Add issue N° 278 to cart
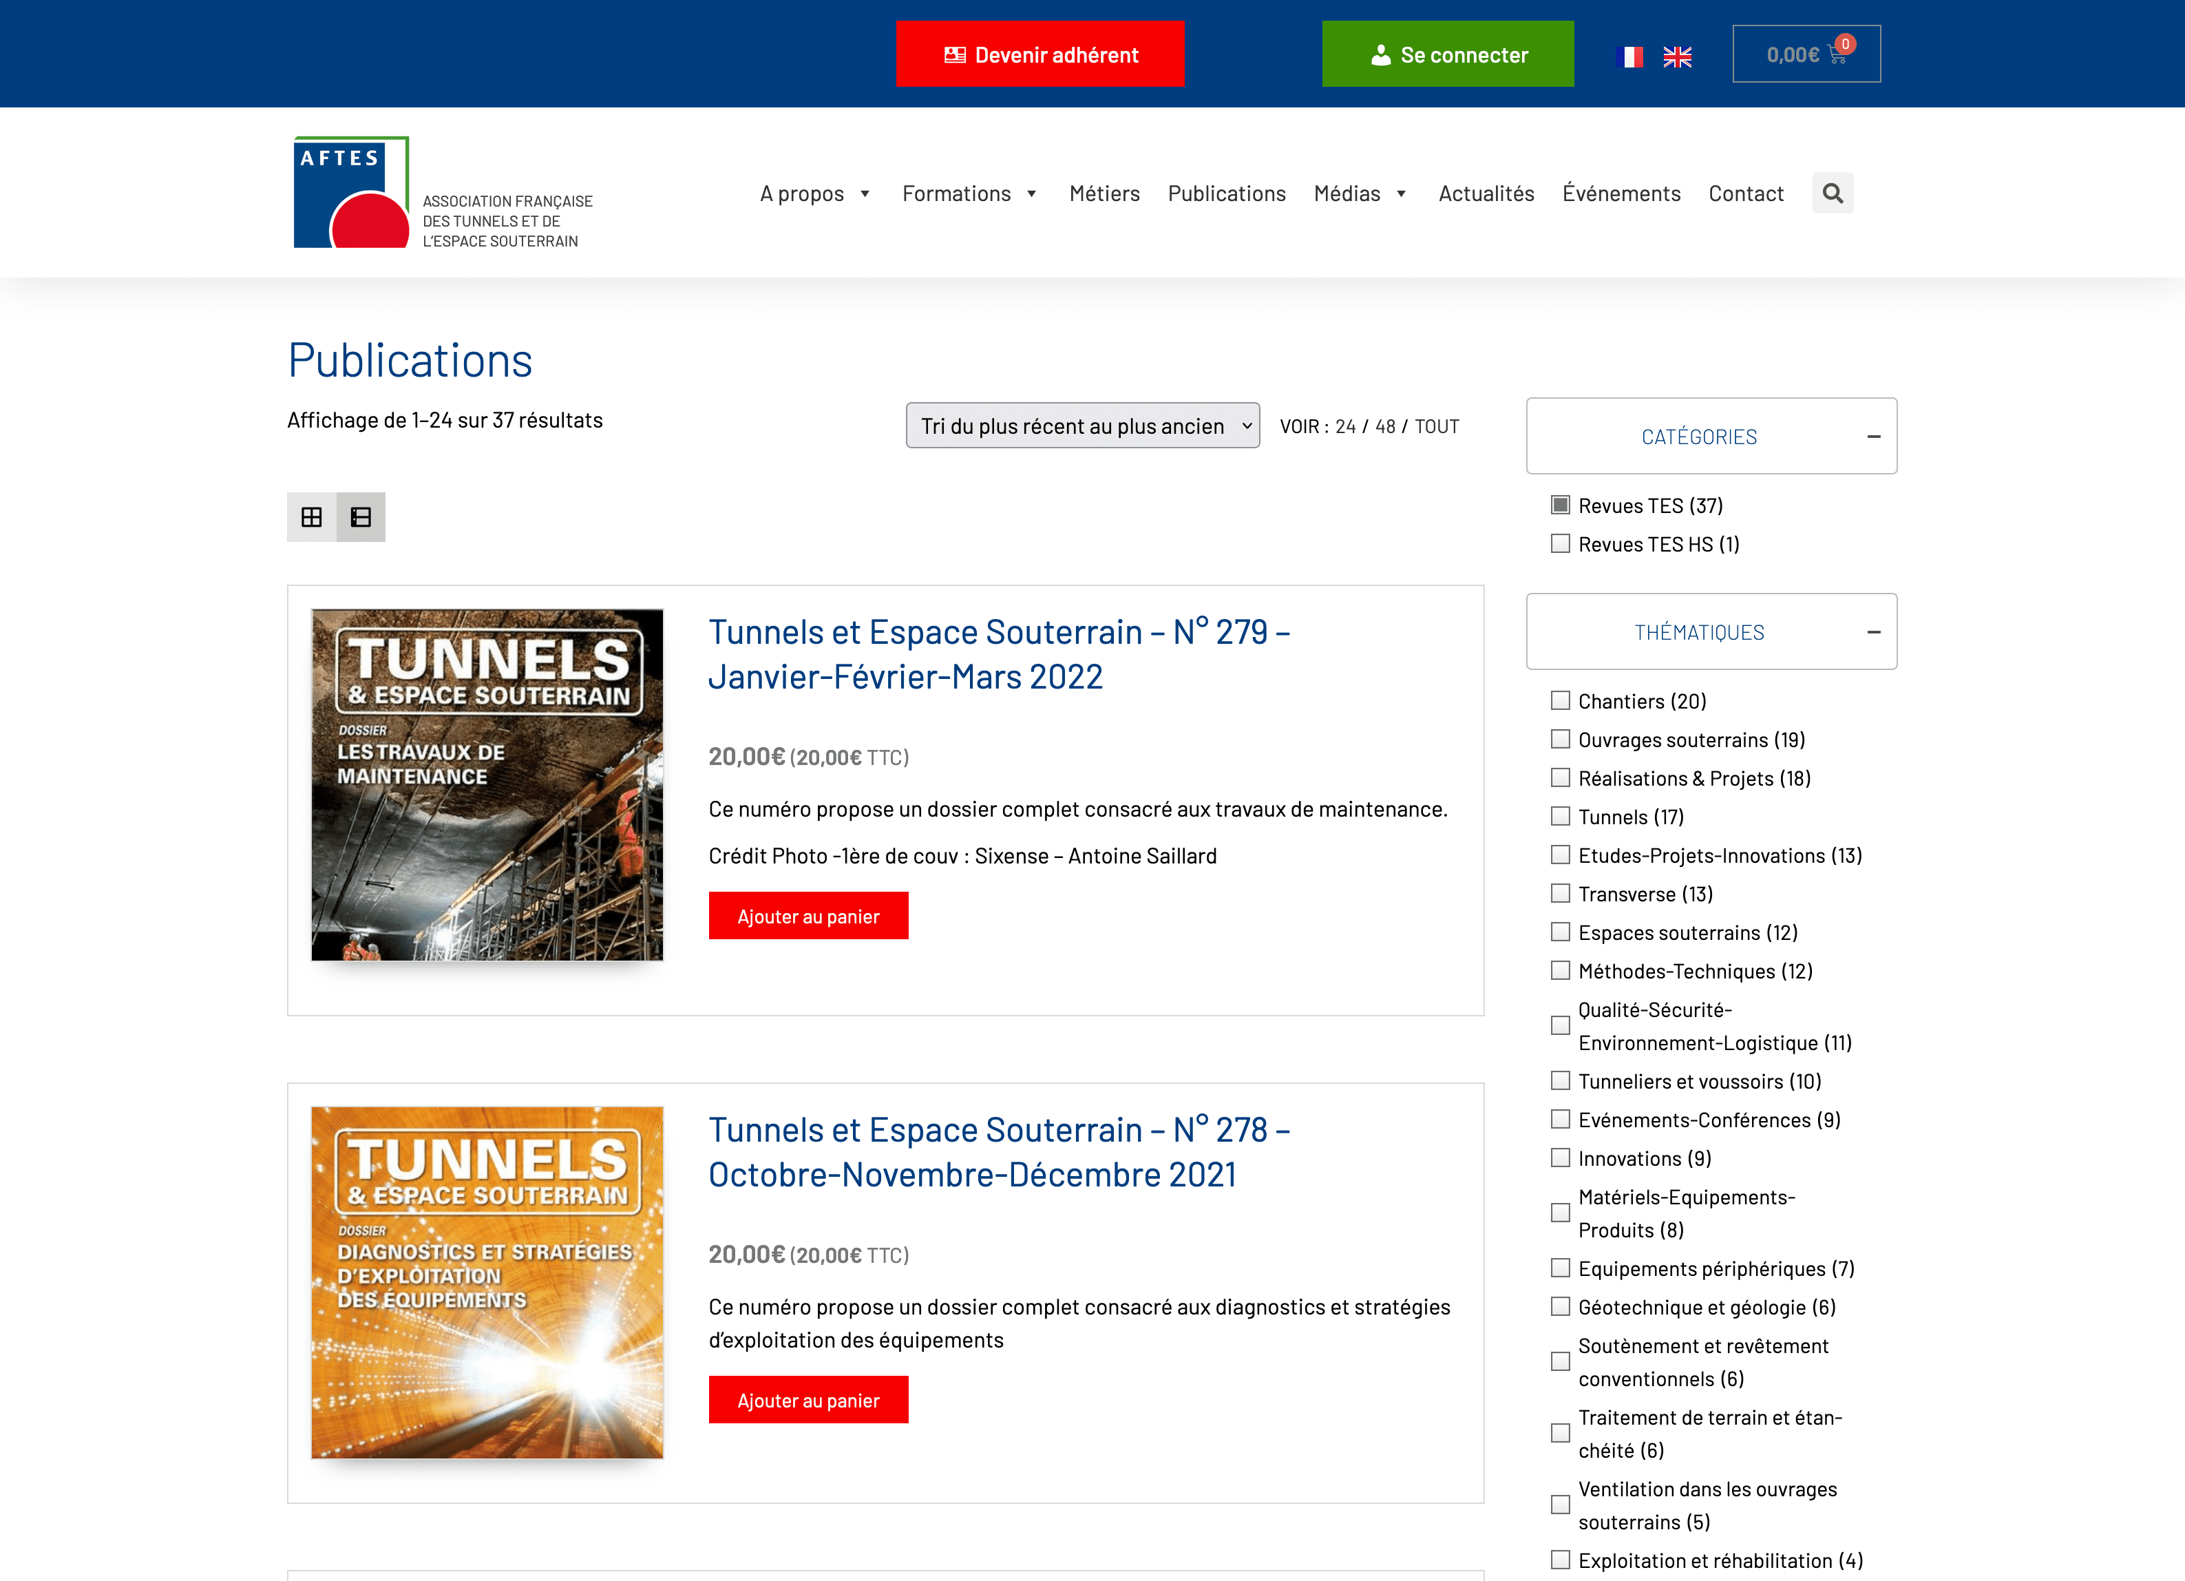The width and height of the screenshot is (2185, 1581). [x=808, y=1400]
